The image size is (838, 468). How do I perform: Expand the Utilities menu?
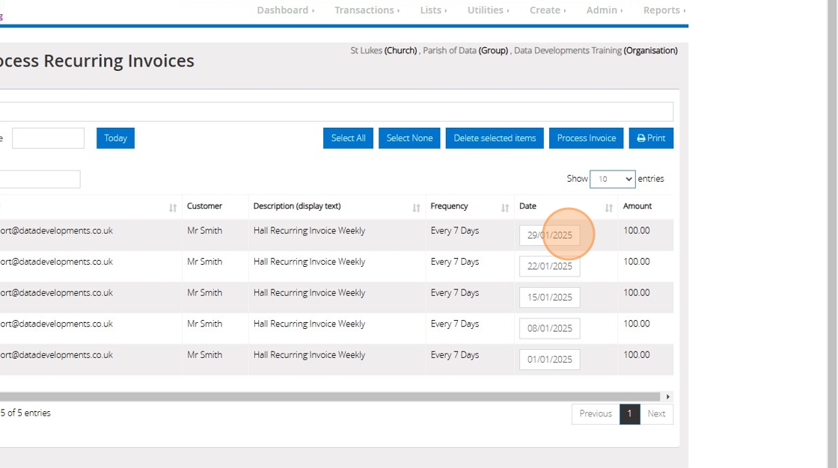488,10
